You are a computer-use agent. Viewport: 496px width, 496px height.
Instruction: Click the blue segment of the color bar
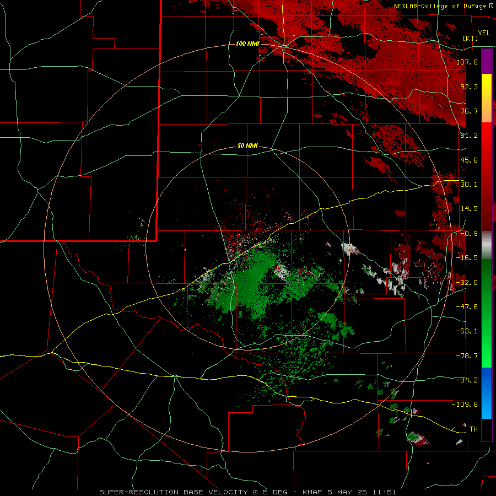(x=487, y=393)
